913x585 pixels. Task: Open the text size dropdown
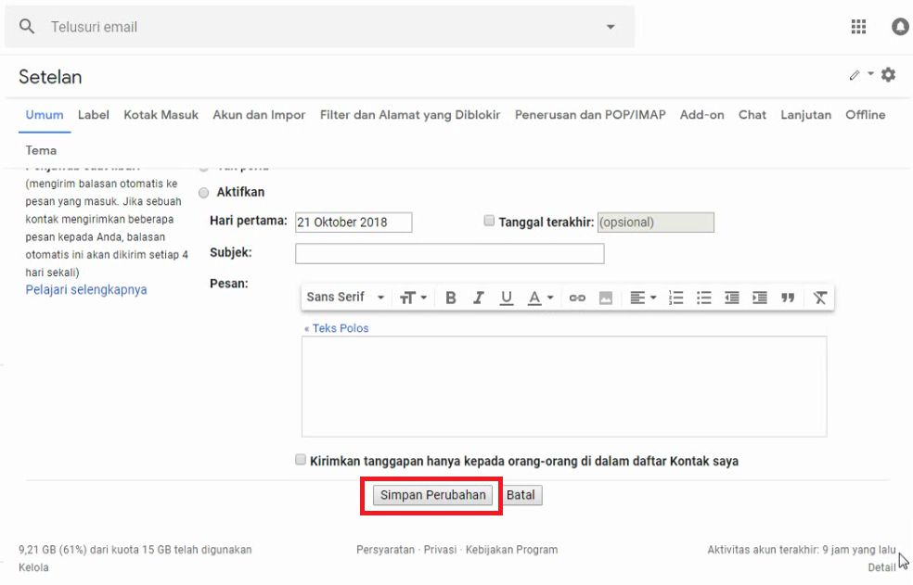413,298
